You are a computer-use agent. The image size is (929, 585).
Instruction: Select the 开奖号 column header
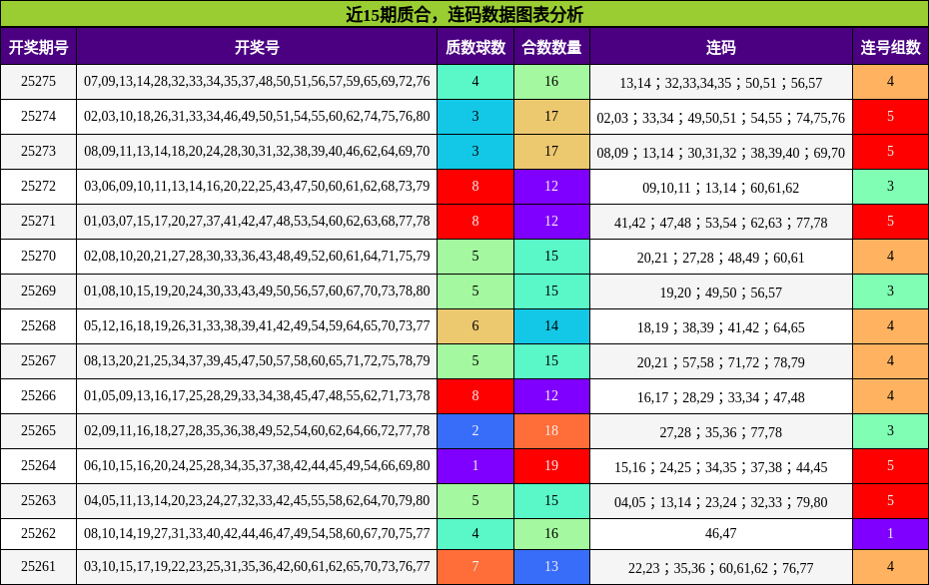[x=257, y=47]
